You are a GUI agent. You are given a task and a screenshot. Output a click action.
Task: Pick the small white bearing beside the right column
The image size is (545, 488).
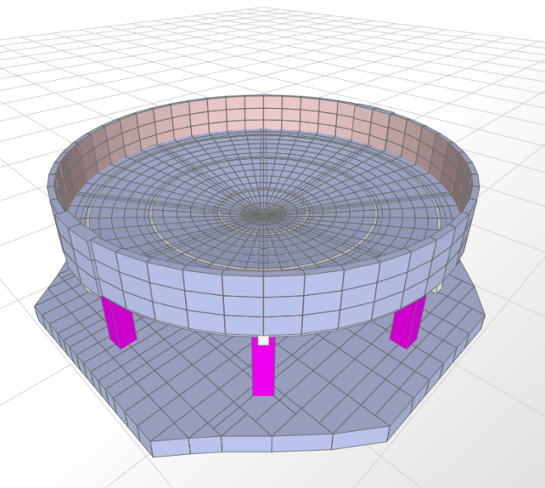(438, 289)
